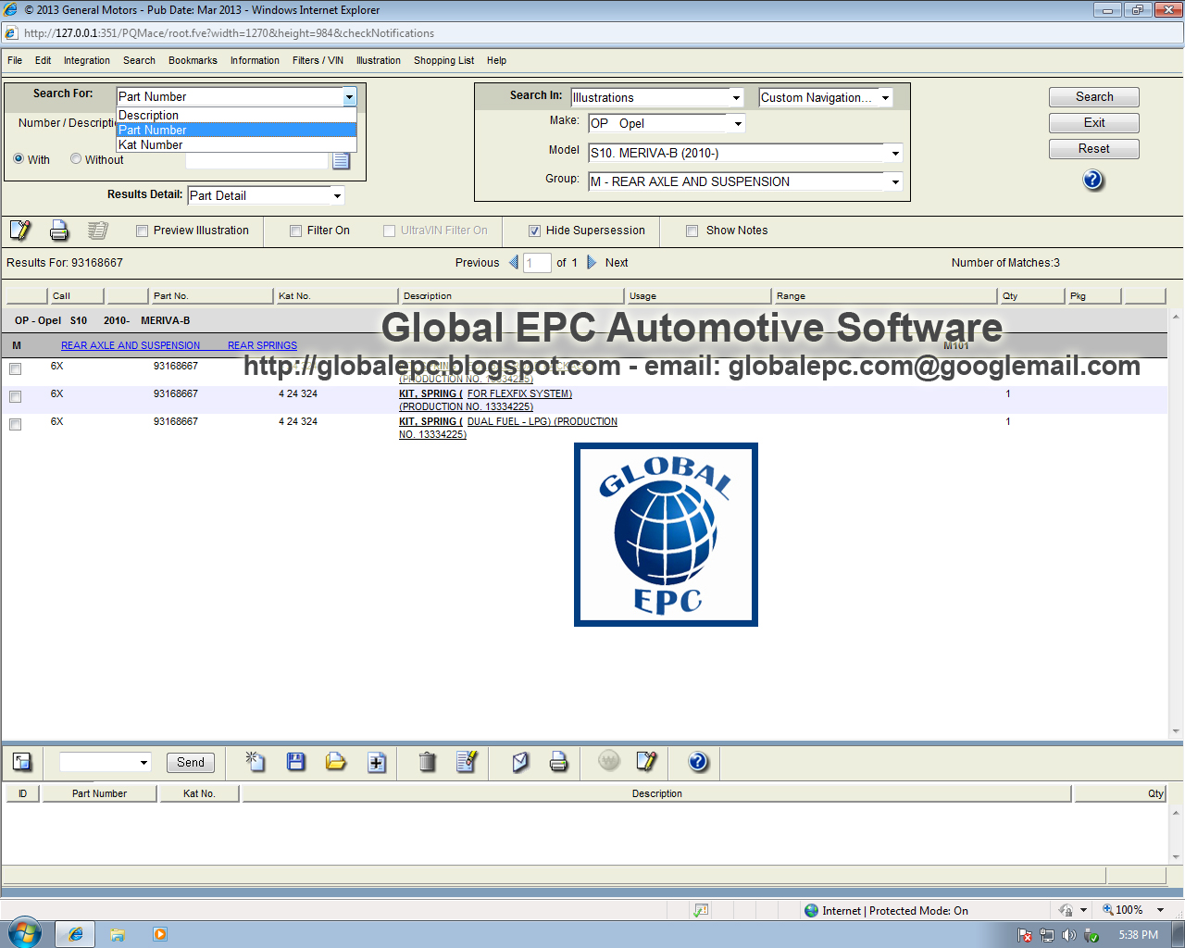
Task: Open the Model dropdown for MERIVA-B
Action: (x=895, y=153)
